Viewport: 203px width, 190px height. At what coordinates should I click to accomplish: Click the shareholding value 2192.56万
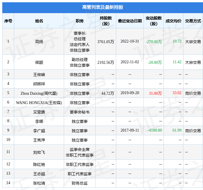(106, 62)
